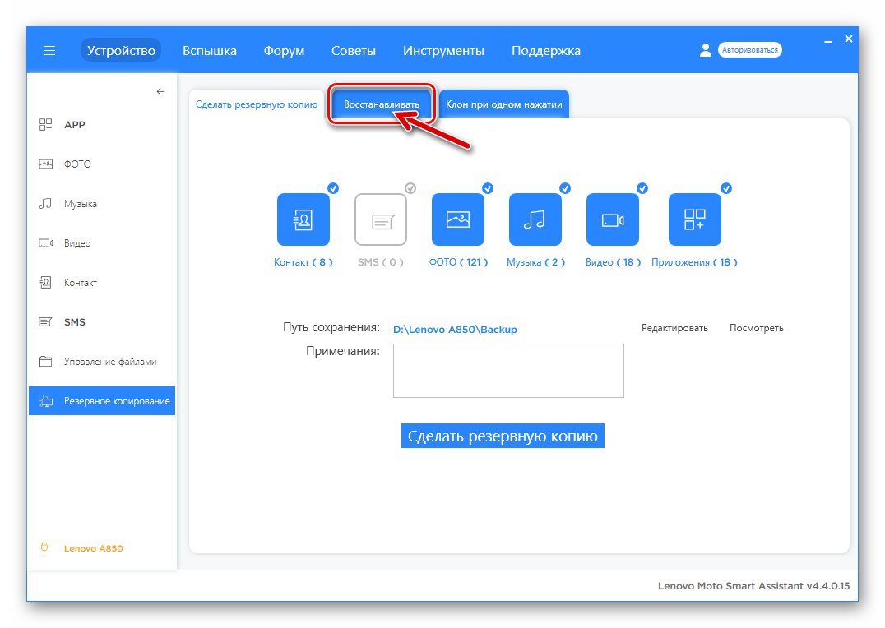Click Посмотреть to view backup folder

click(x=757, y=328)
